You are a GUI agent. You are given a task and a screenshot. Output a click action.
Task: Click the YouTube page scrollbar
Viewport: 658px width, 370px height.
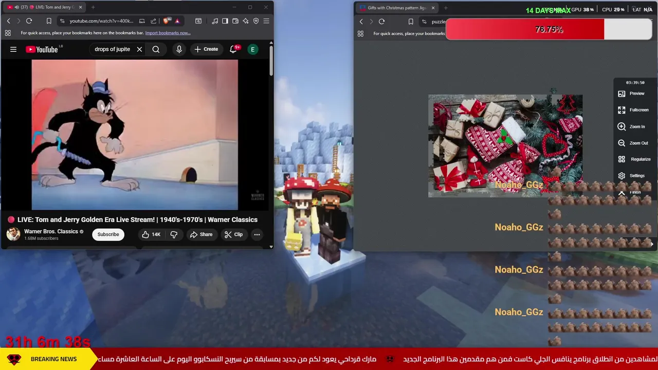tap(271, 62)
